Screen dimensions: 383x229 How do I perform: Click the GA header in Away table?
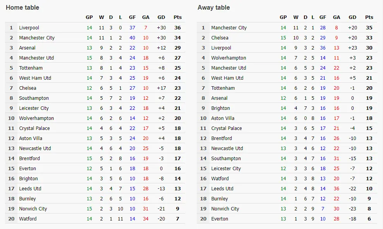(x=337, y=17)
